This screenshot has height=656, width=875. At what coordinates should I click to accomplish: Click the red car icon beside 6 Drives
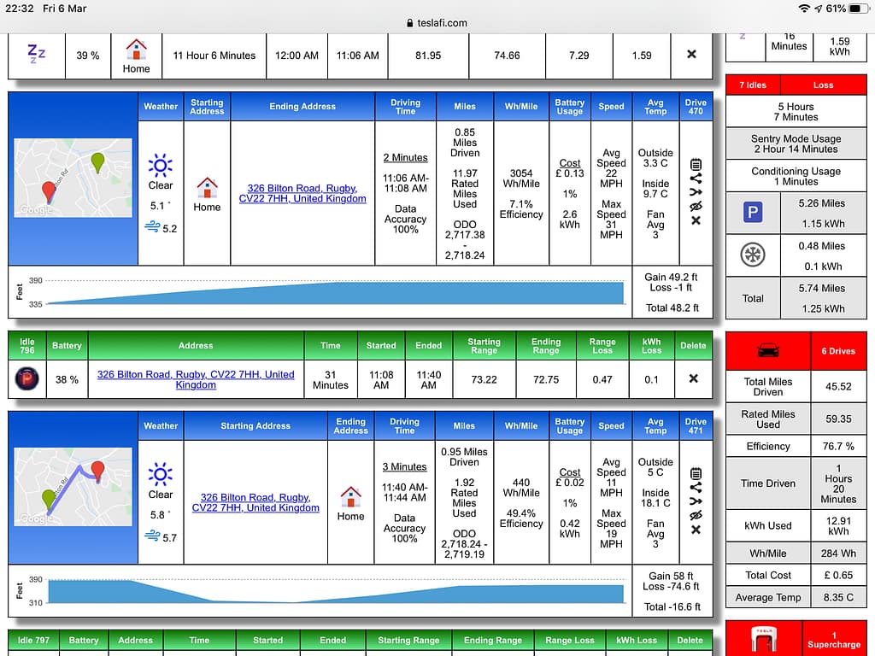point(768,351)
